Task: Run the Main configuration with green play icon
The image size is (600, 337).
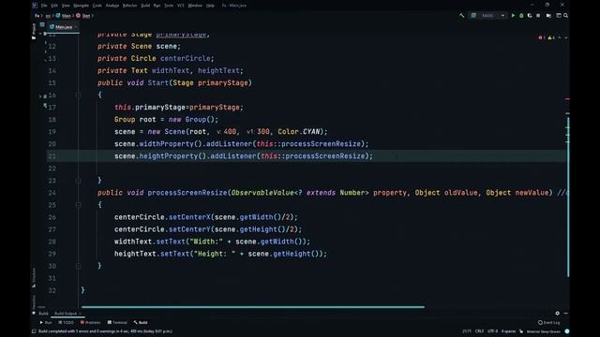Action: tap(513, 16)
